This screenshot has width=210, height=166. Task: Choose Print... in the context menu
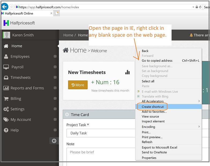point(168,132)
